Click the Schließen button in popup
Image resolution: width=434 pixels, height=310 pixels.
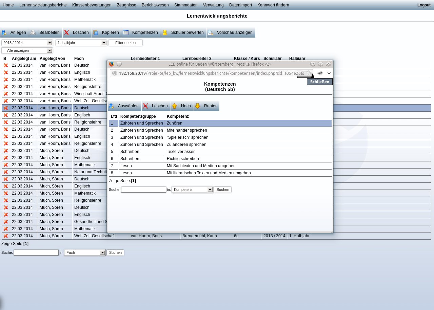[x=319, y=82]
